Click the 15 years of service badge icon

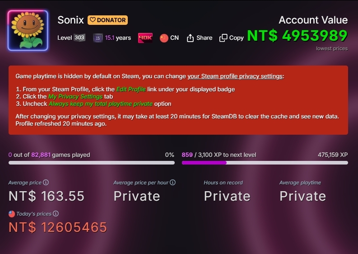point(98,38)
